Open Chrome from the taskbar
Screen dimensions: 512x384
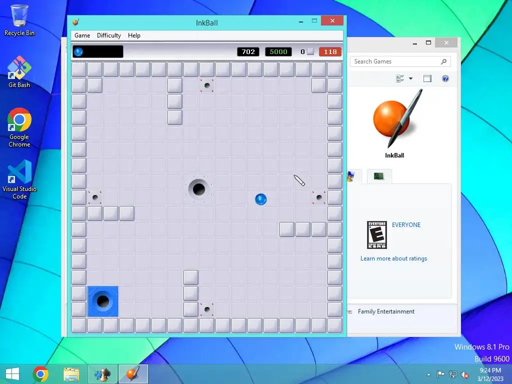pyautogui.click(x=40, y=374)
